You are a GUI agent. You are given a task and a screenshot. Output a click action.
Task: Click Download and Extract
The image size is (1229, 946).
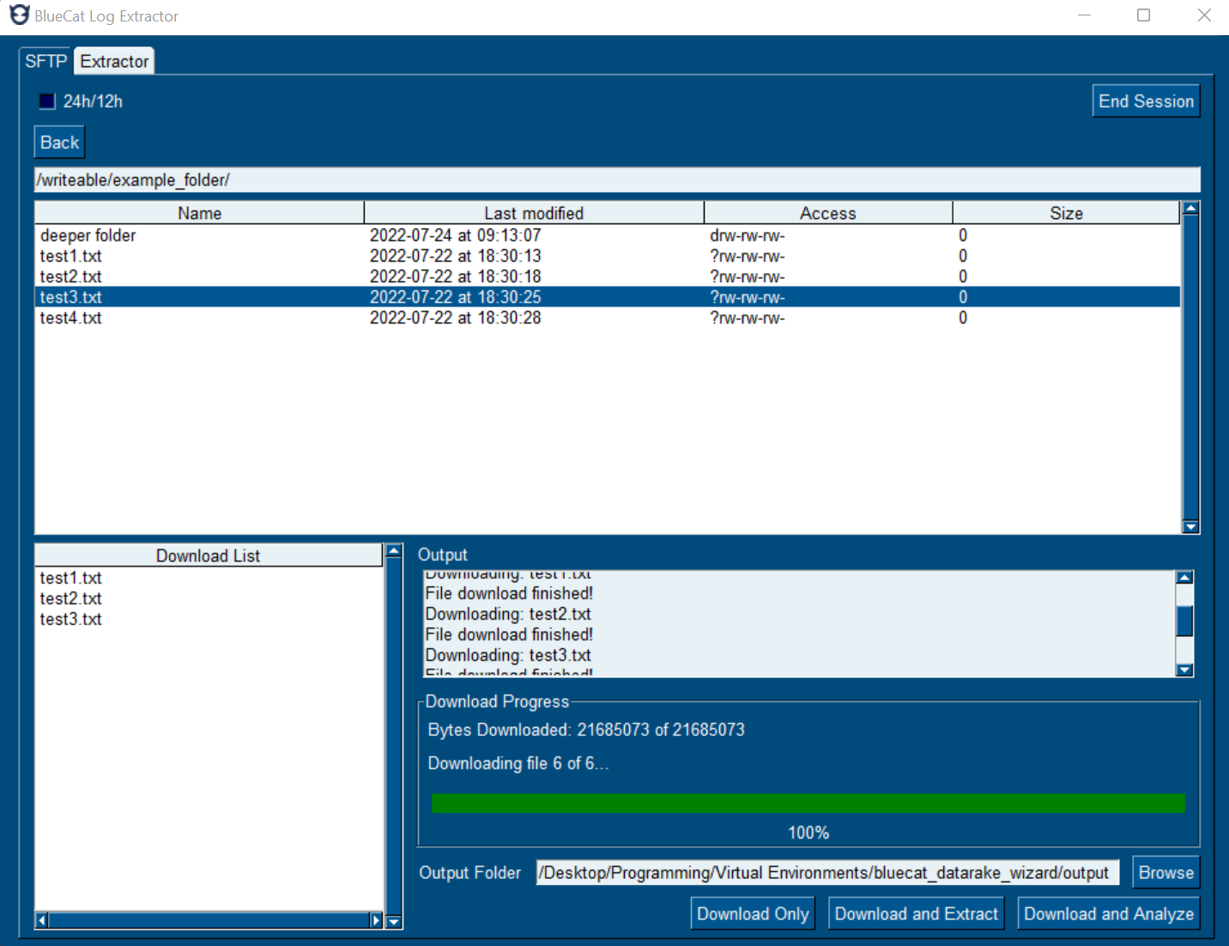pos(916,913)
